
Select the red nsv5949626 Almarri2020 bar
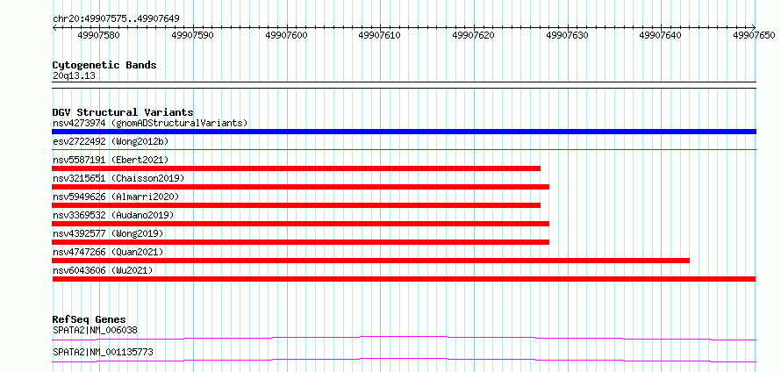tap(296, 205)
